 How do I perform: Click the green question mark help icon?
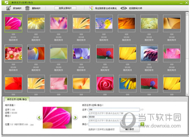(x=142, y=124)
